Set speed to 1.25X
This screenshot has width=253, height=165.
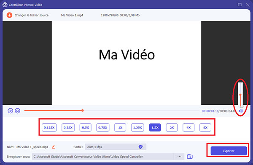tap(137, 128)
